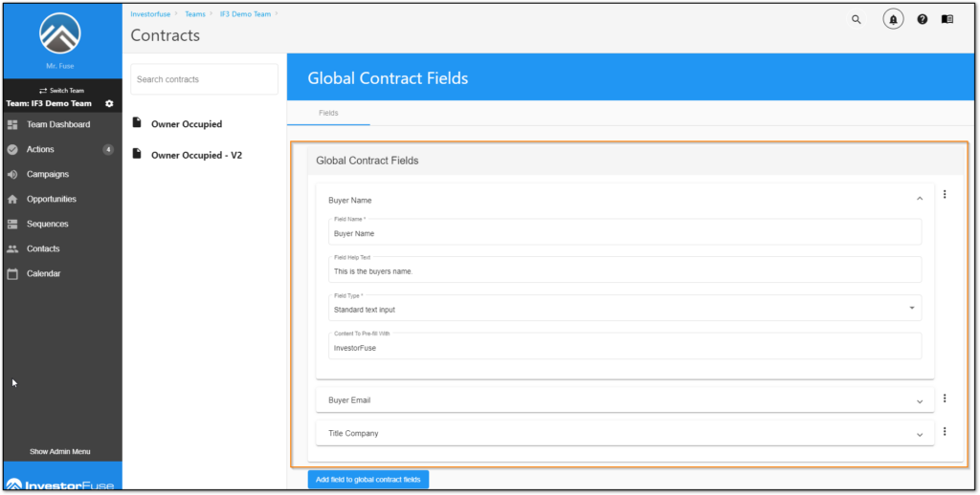Edit the Content To Pre-fill With input
Viewport: 980px width, 495px height.
pyautogui.click(x=625, y=346)
